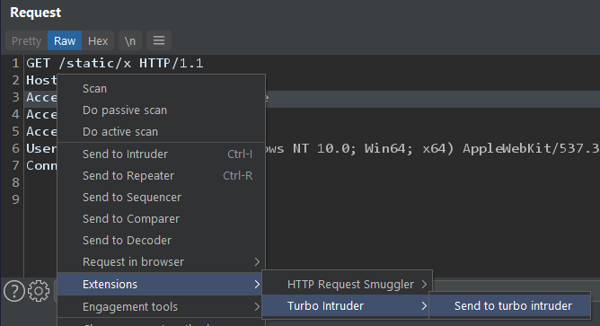Open the settings gear icon
Viewport: 600px width, 326px height.
[x=39, y=291]
